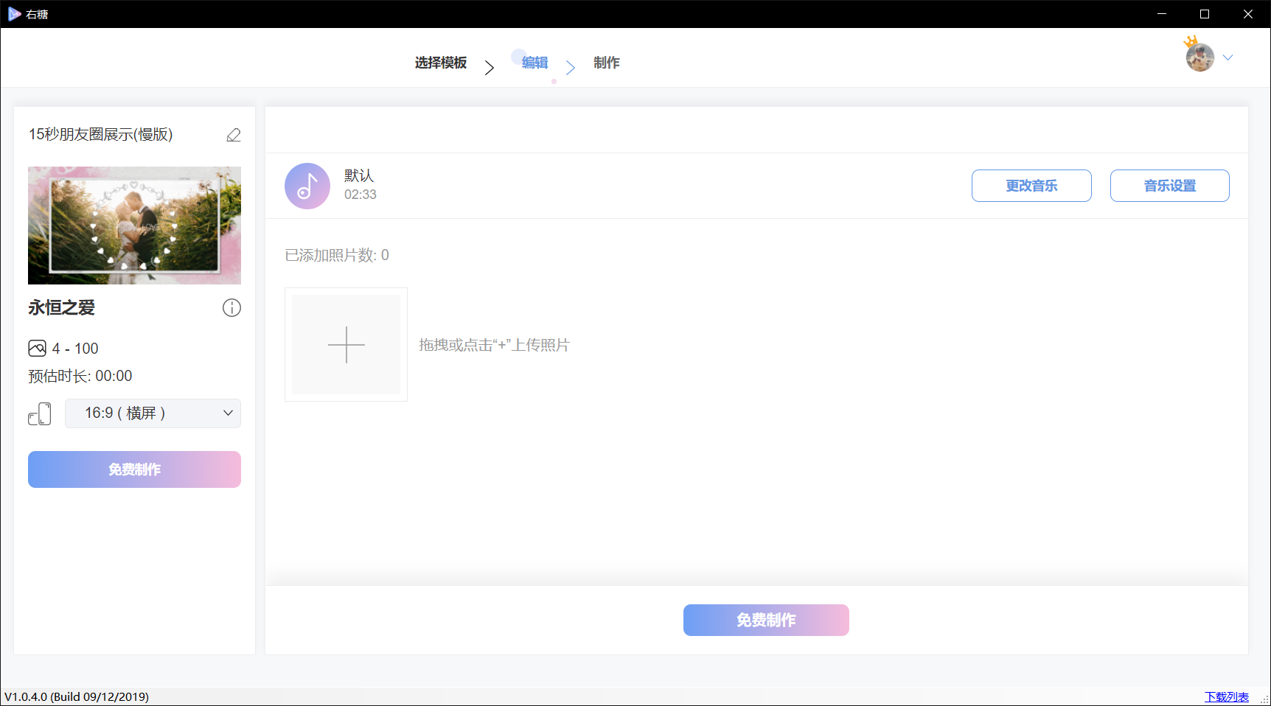Open the 16:9 横屏 aspect ratio dropdown
Screen dimensions: 1271x706
(153, 413)
